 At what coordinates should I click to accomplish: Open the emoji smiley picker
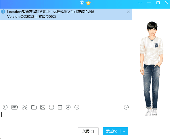(5, 107)
